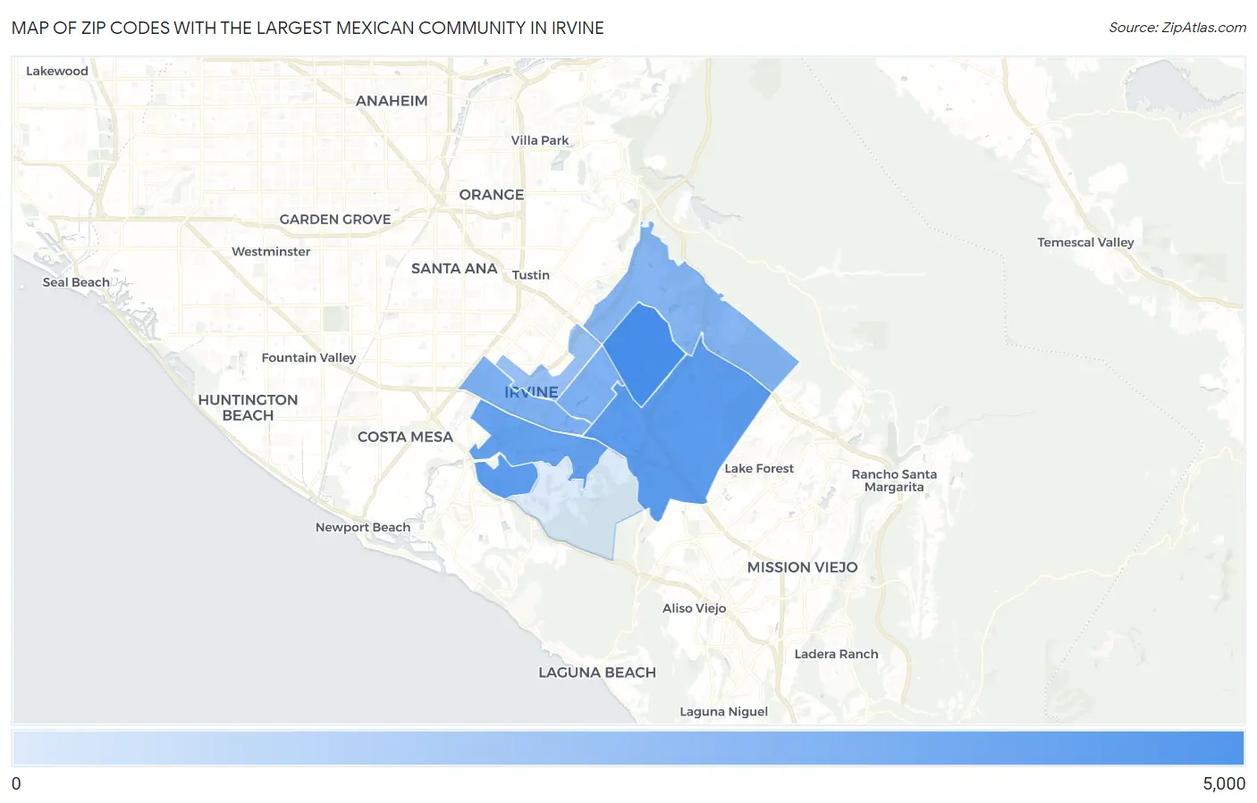
Task: Click the Lakewood map label
Action: click(x=57, y=71)
